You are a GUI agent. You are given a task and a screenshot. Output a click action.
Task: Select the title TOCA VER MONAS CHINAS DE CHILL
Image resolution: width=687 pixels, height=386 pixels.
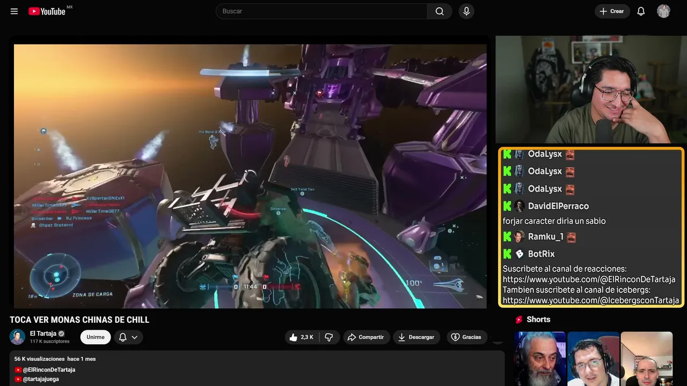[x=79, y=320]
